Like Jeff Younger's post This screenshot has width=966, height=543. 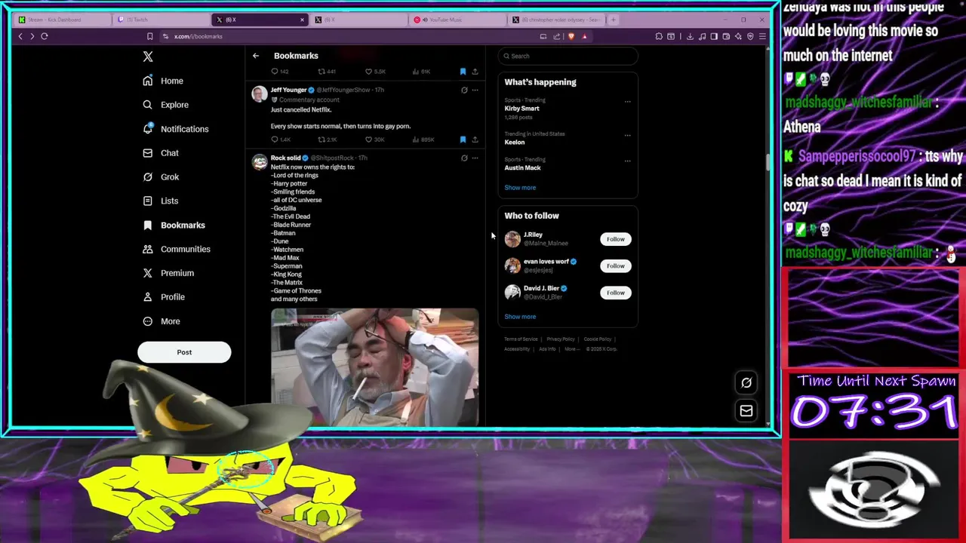tap(374, 140)
